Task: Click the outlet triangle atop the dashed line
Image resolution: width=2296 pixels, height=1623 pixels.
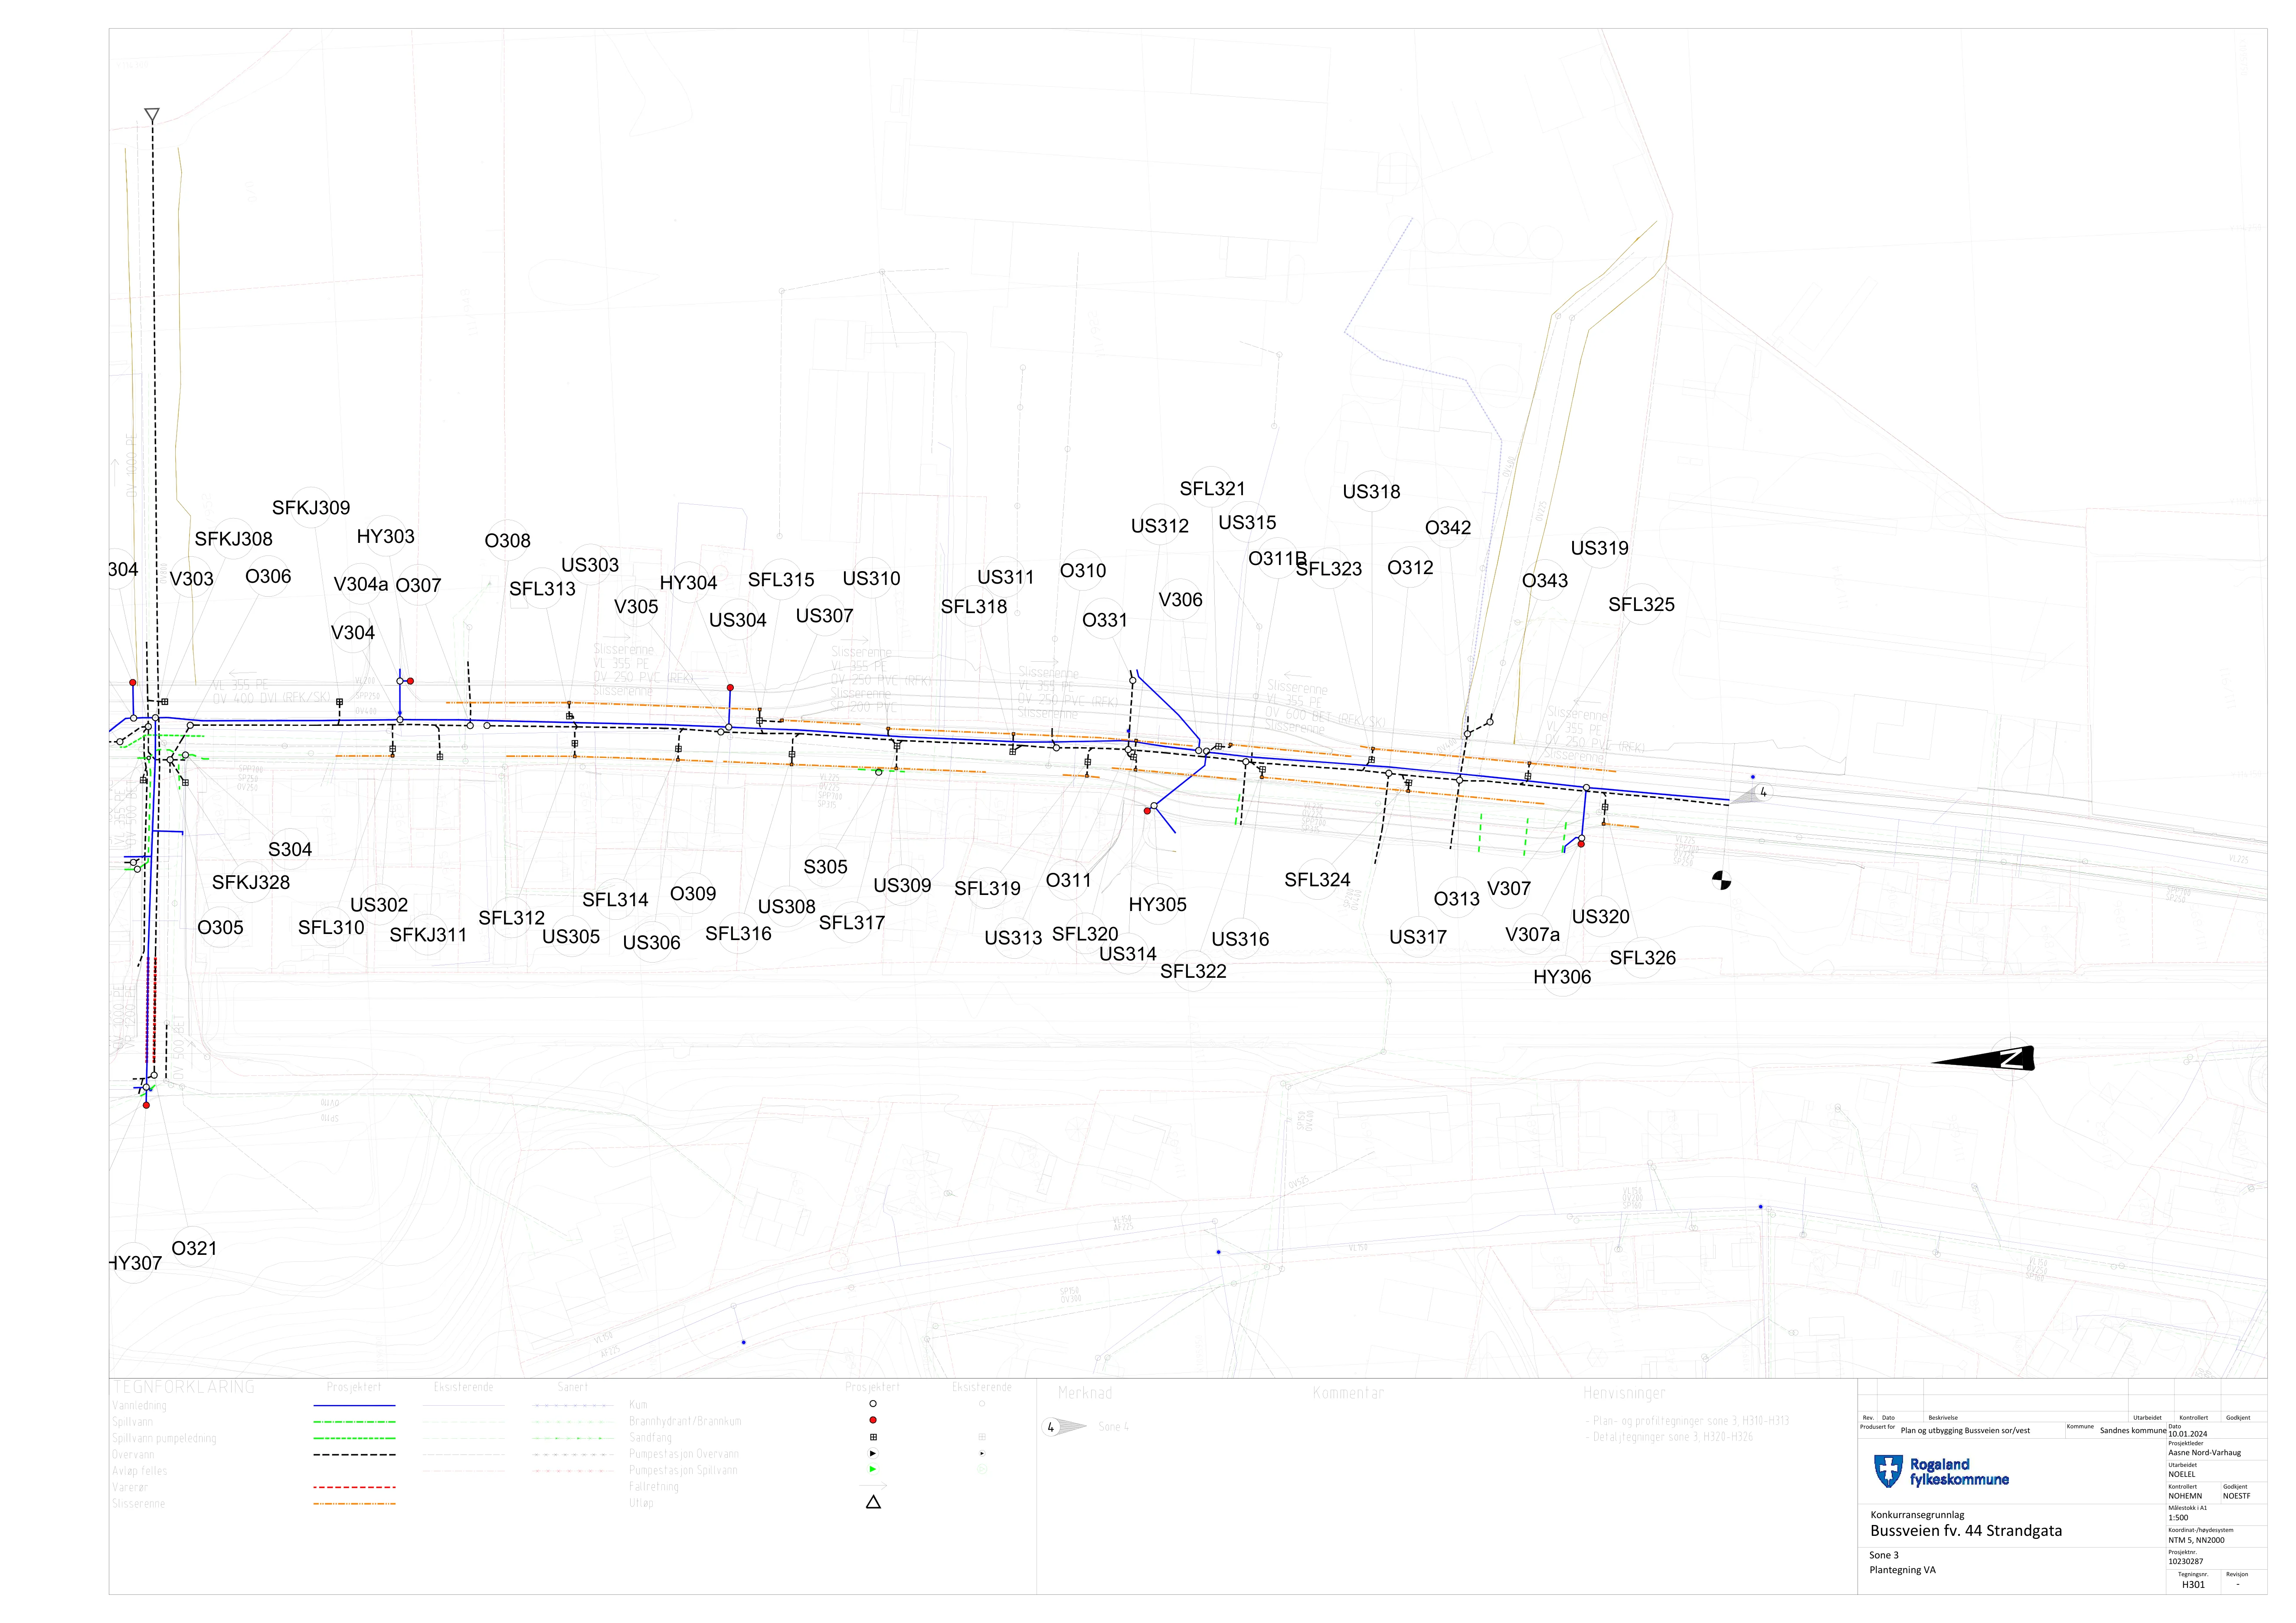Action: [152, 115]
